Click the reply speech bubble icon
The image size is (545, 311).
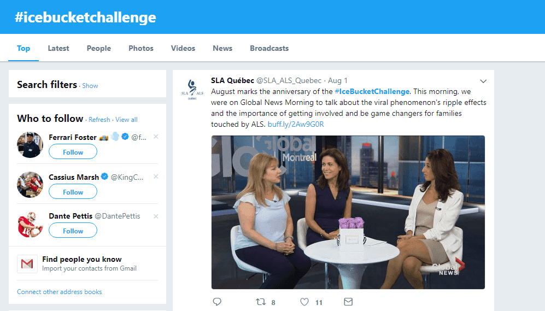pos(217,302)
